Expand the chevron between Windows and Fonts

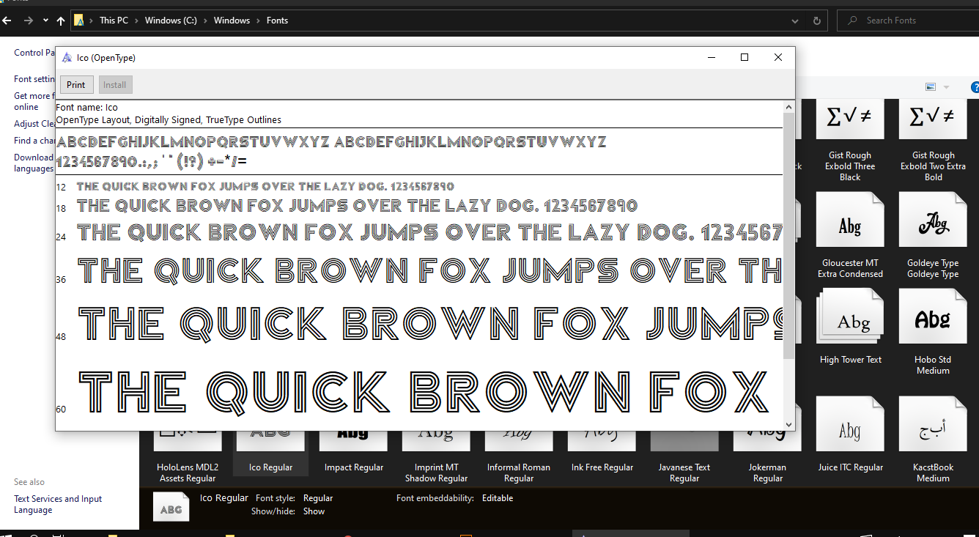pyautogui.click(x=258, y=21)
